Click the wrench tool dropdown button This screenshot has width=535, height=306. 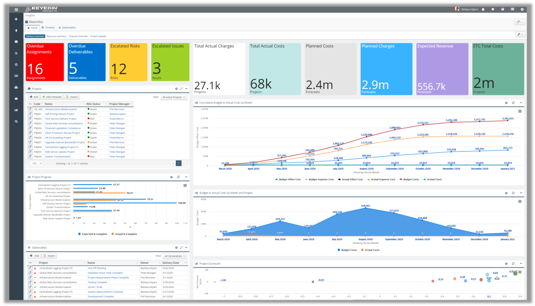[x=520, y=34]
